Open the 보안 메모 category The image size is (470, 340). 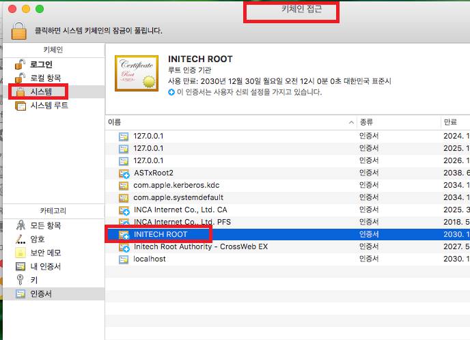[45, 253]
